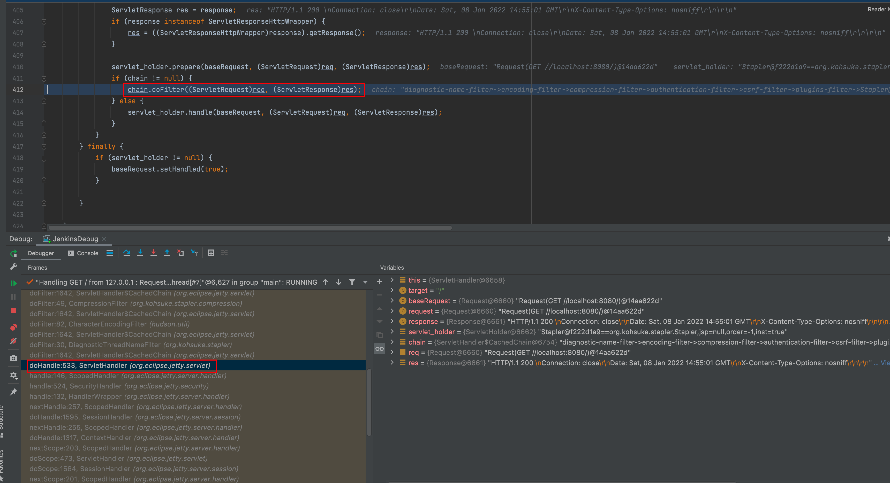The width and height of the screenshot is (890, 483).
Task: Select the Debugger tab
Action: pyautogui.click(x=41, y=253)
